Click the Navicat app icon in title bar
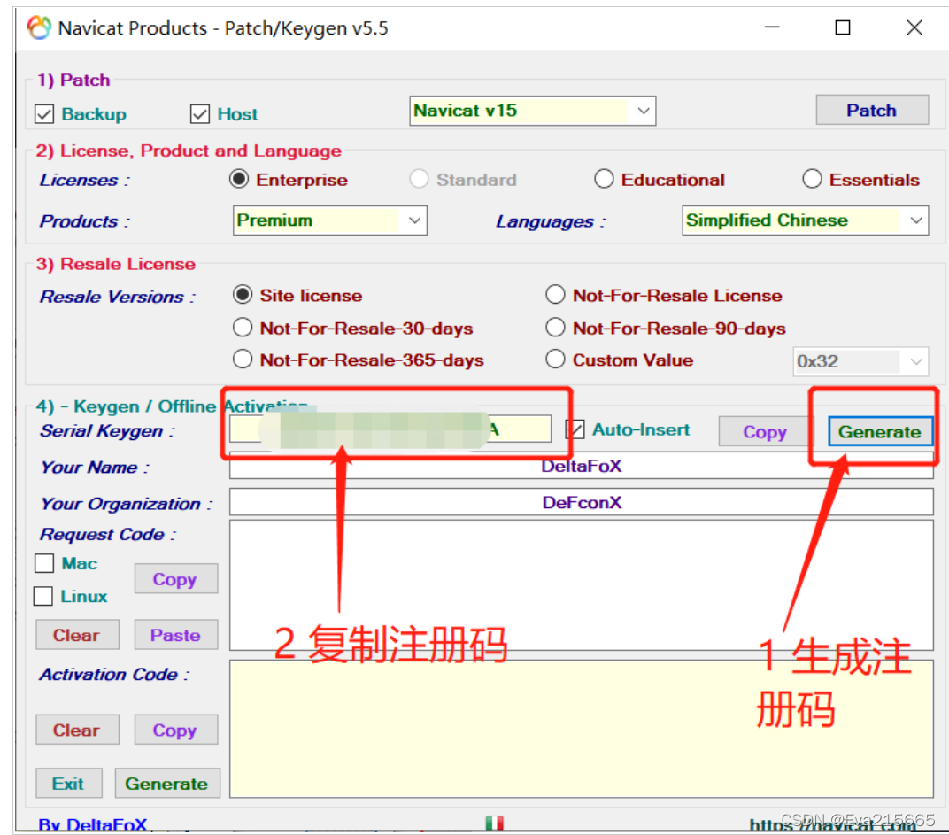Image resolution: width=949 pixels, height=835 pixels. tap(39, 27)
